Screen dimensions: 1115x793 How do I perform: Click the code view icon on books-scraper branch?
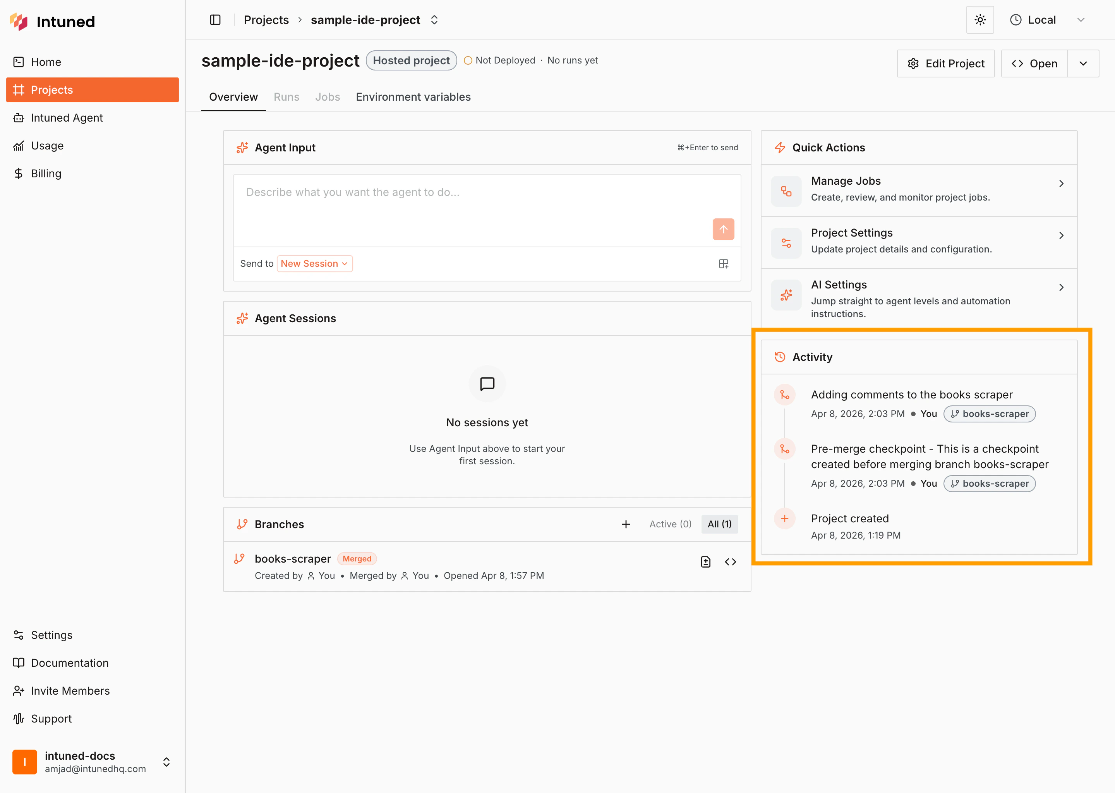click(x=730, y=561)
